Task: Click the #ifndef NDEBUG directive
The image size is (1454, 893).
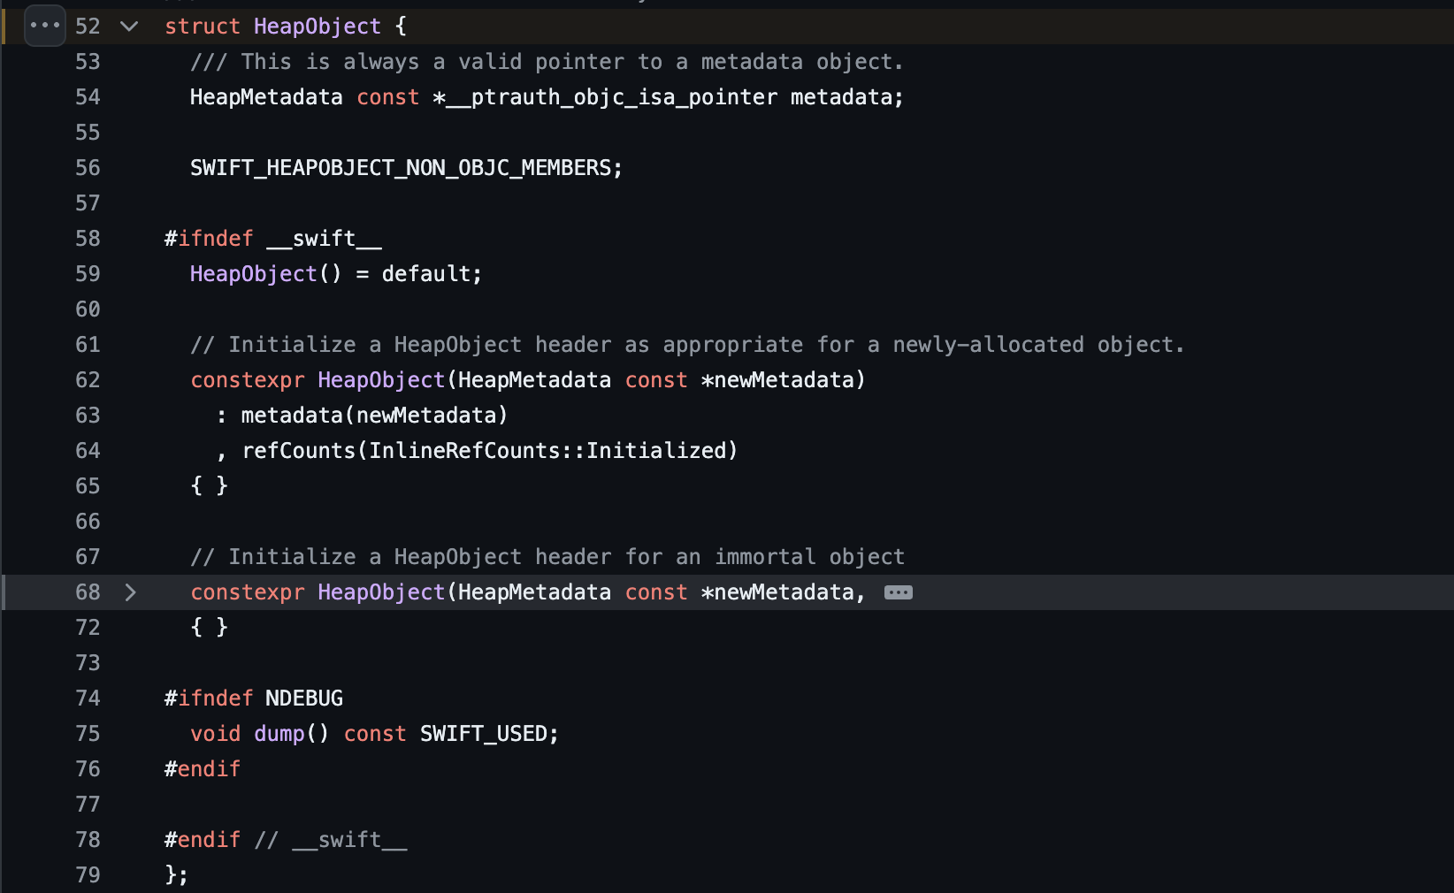Action: coord(254,698)
